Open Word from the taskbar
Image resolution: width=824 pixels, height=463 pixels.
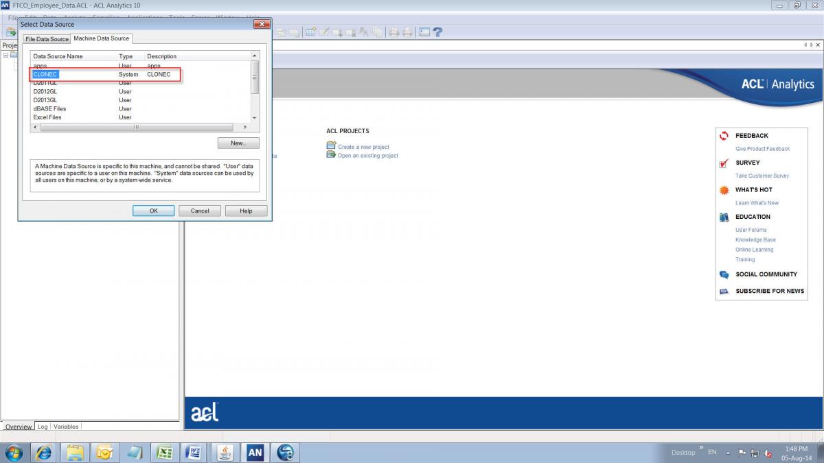coord(194,453)
